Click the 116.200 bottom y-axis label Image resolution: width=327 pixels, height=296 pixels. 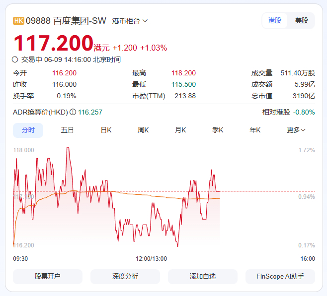[23, 245]
